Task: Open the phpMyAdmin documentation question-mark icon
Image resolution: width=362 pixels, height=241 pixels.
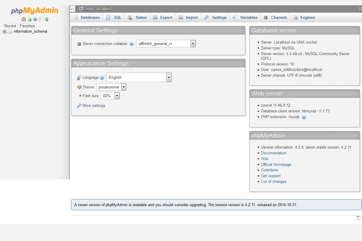Action: pos(35,19)
